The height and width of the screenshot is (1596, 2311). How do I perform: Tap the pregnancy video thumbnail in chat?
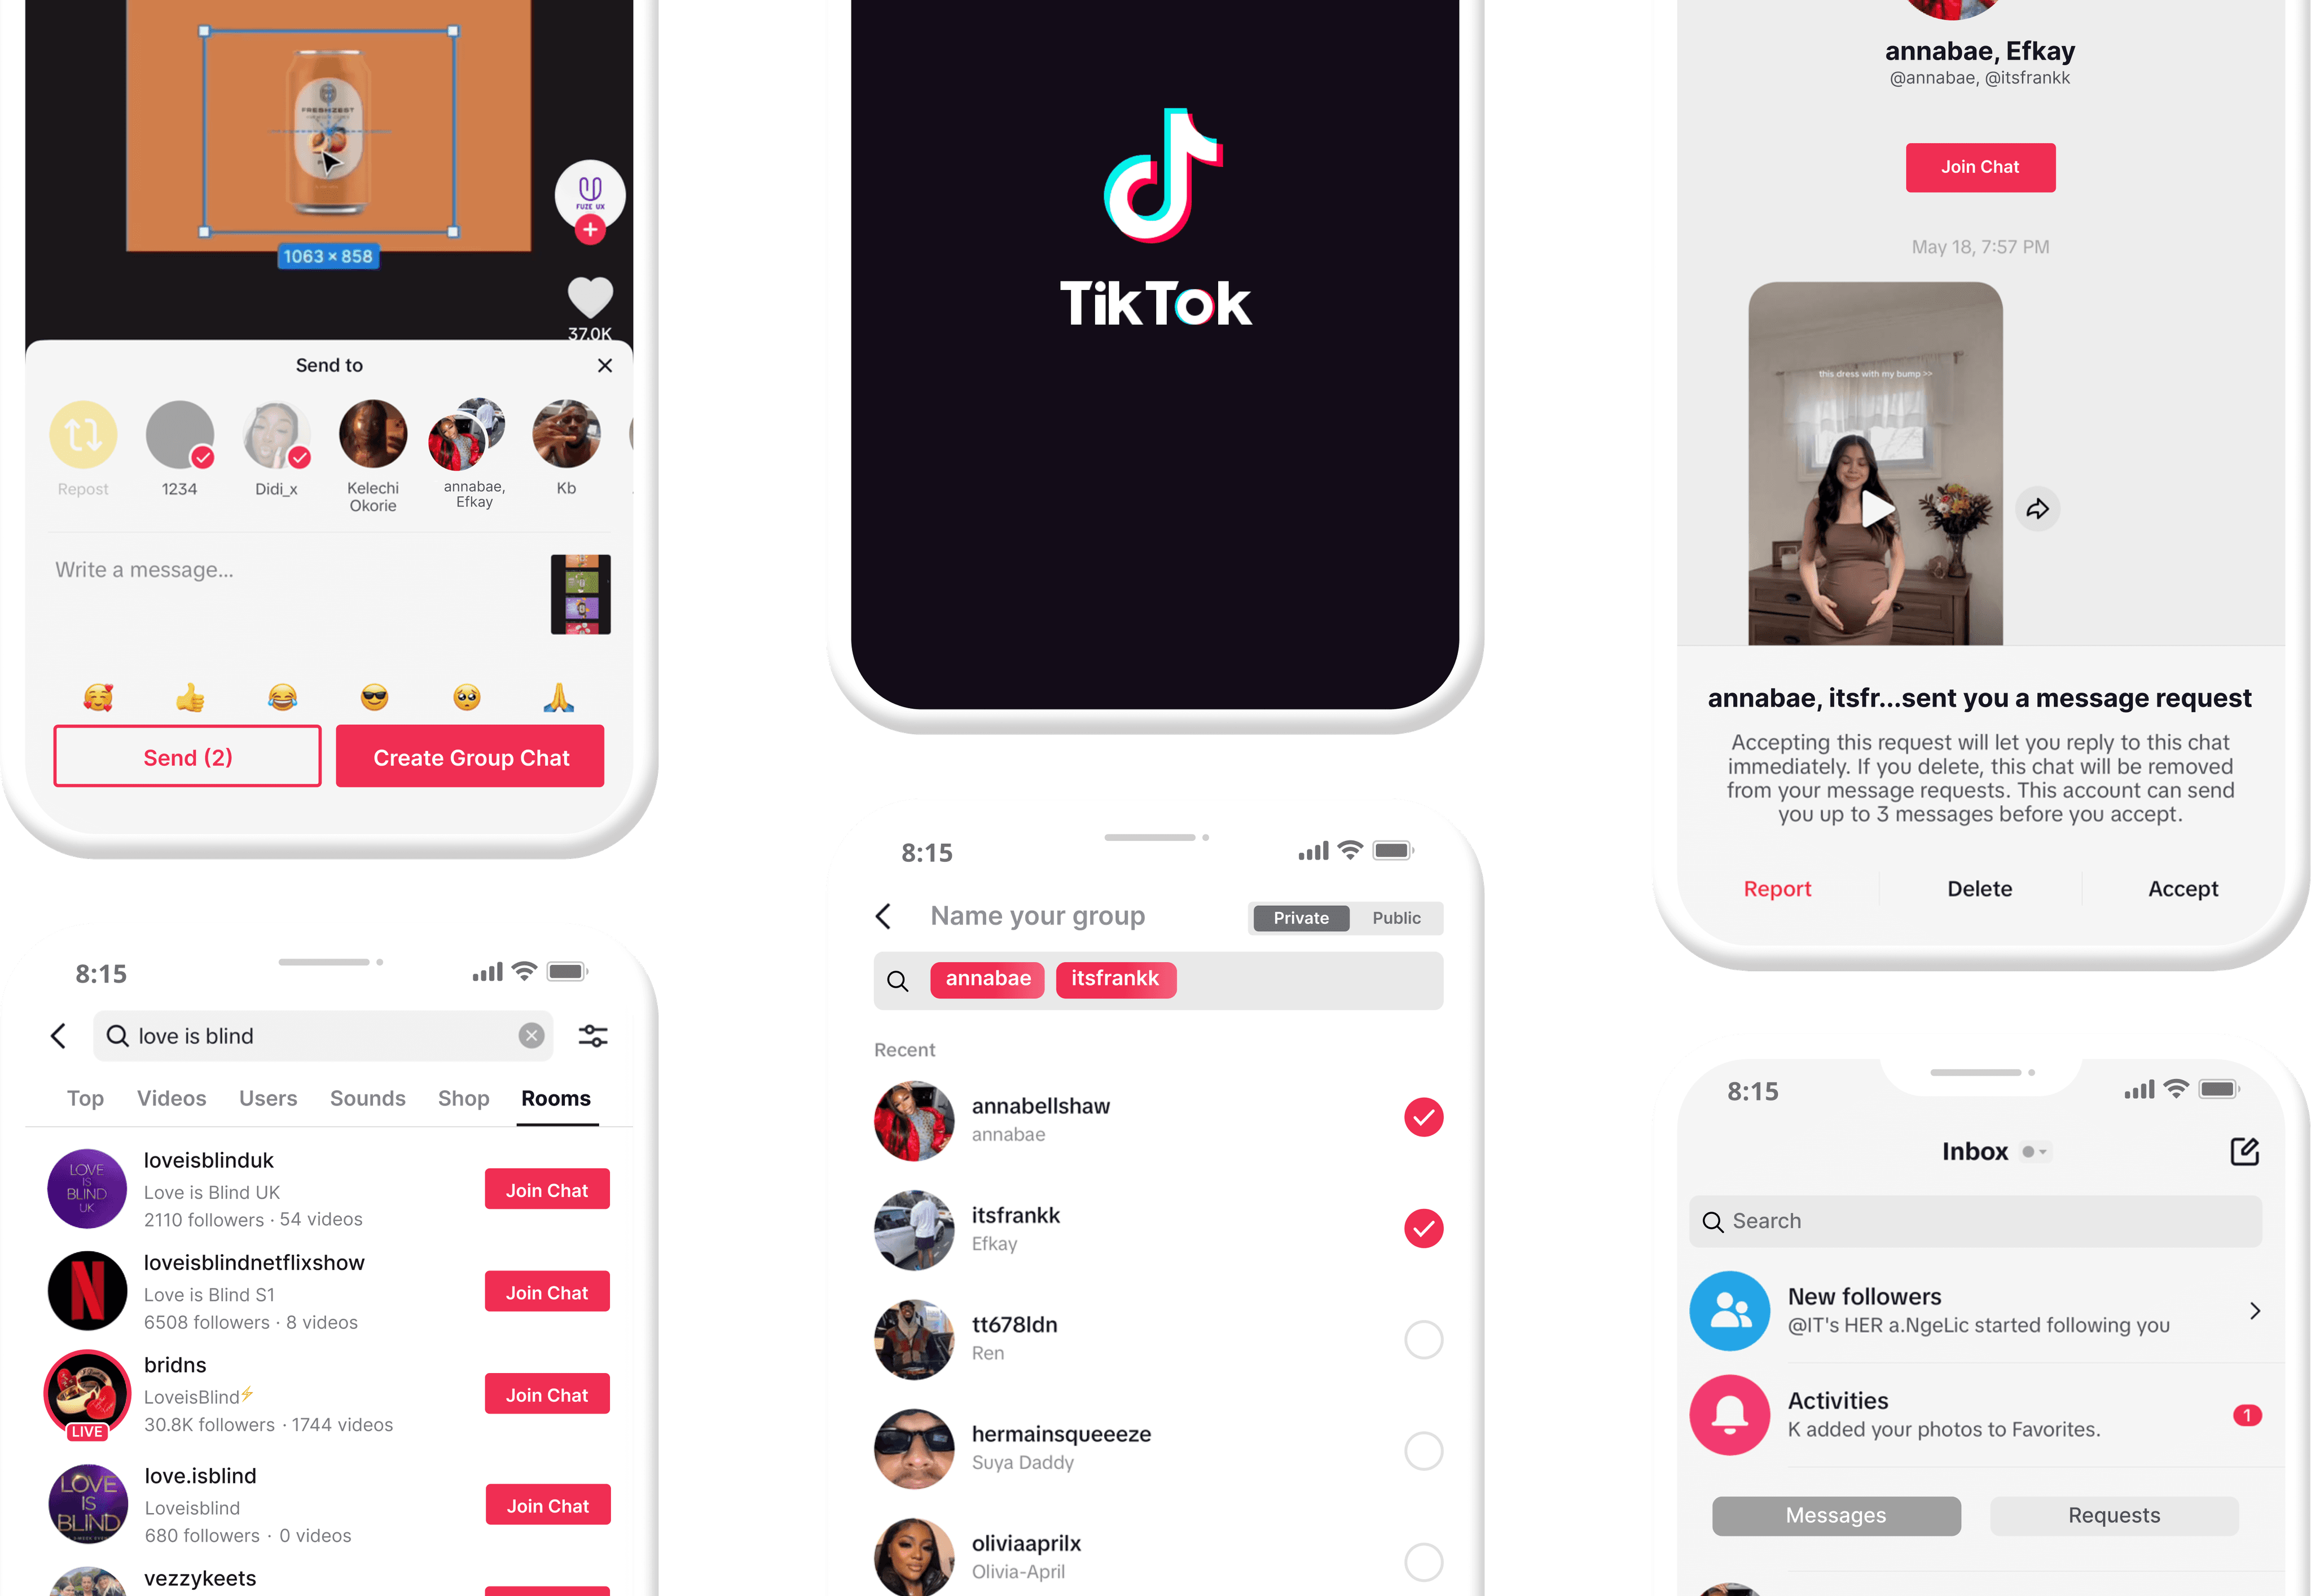(x=1875, y=465)
